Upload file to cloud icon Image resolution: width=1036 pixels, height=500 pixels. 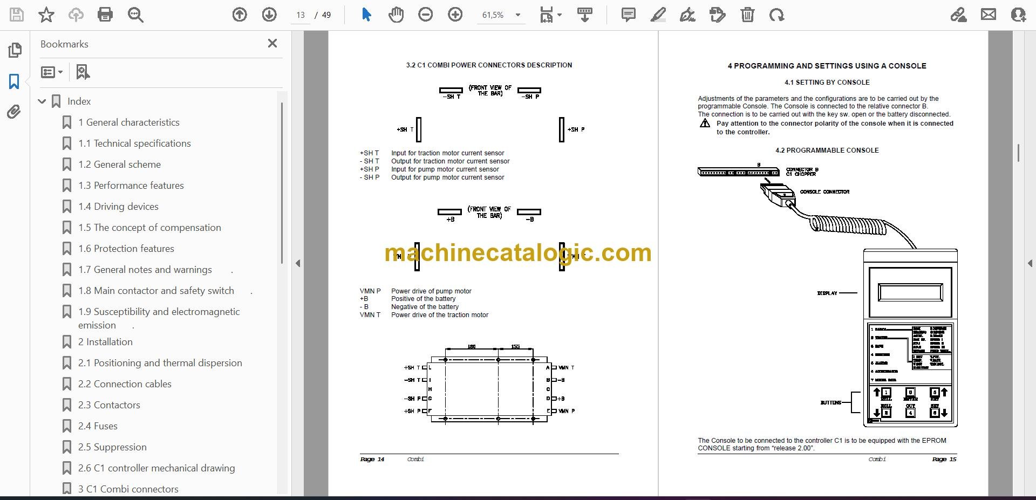coord(76,15)
